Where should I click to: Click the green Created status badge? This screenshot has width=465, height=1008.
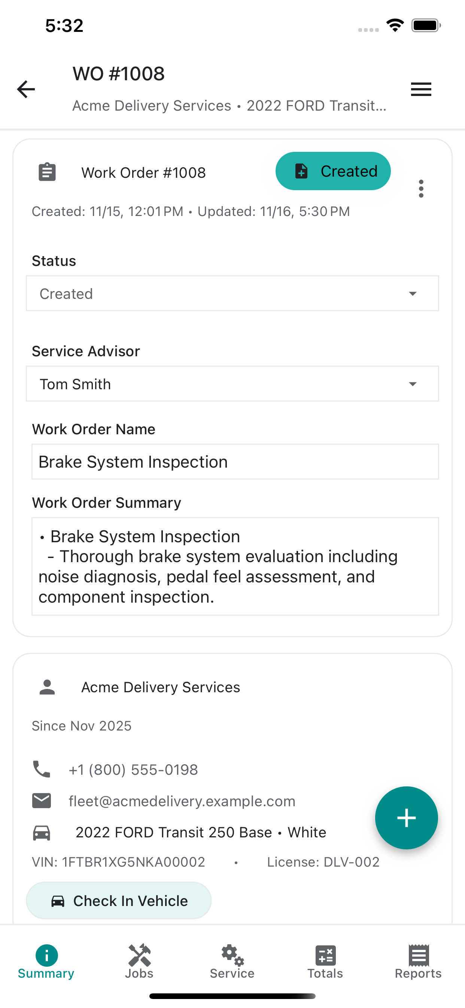point(333,171)
